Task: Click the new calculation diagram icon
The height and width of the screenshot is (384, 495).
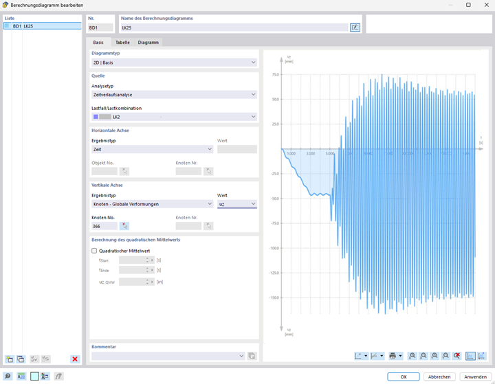Action: click(10, 359)
